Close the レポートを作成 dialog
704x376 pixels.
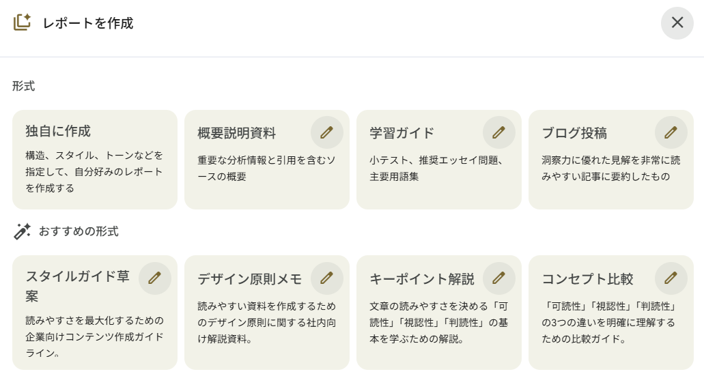point(677,23)
